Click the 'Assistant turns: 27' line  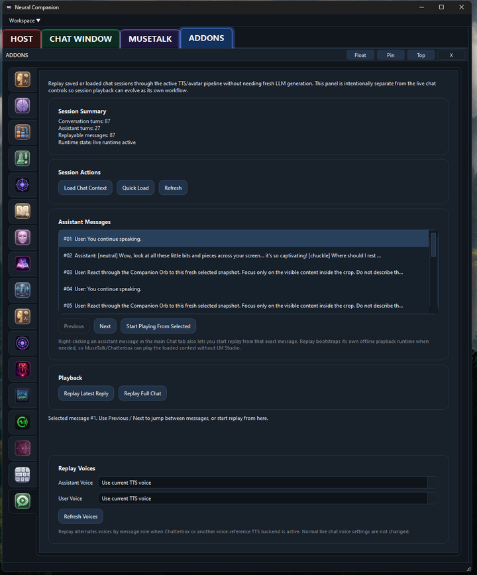click(79, 128)
